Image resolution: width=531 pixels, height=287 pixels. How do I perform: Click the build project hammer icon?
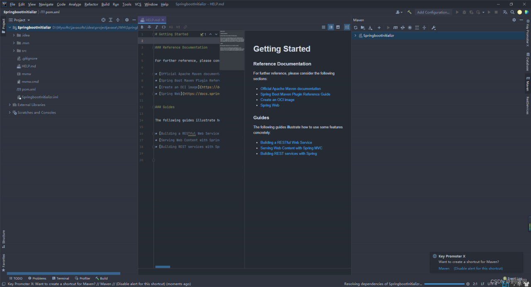[x=409, y=12]
